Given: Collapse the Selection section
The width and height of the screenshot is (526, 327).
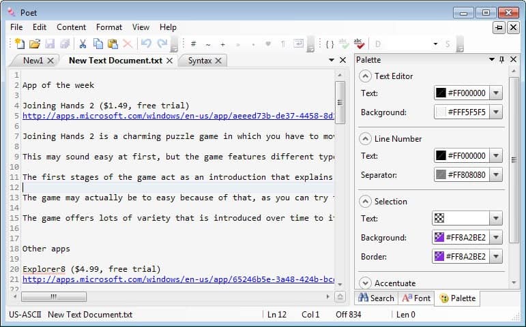Looking at the screenshot, I should tap(365, 202).
